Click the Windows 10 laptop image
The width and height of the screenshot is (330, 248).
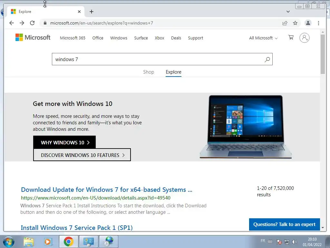[246, 127]
